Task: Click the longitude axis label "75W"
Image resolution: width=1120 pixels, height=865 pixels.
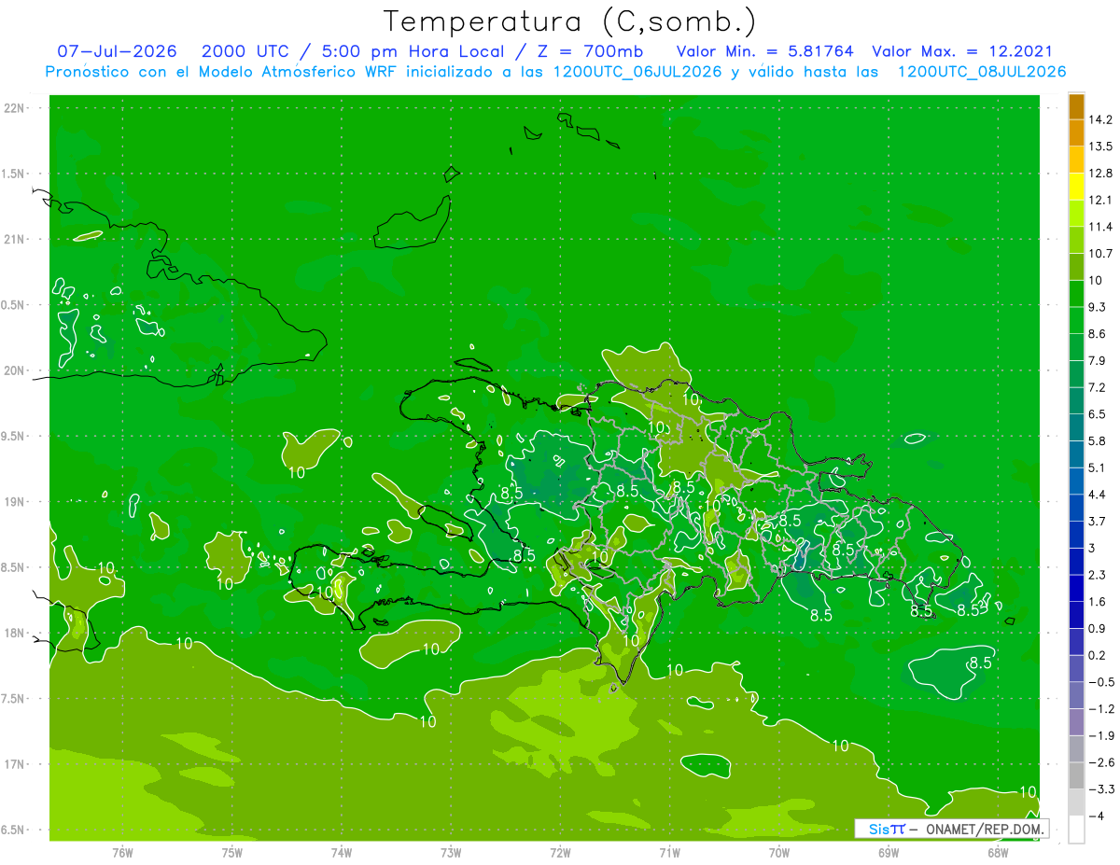Action: coord(232,852)
